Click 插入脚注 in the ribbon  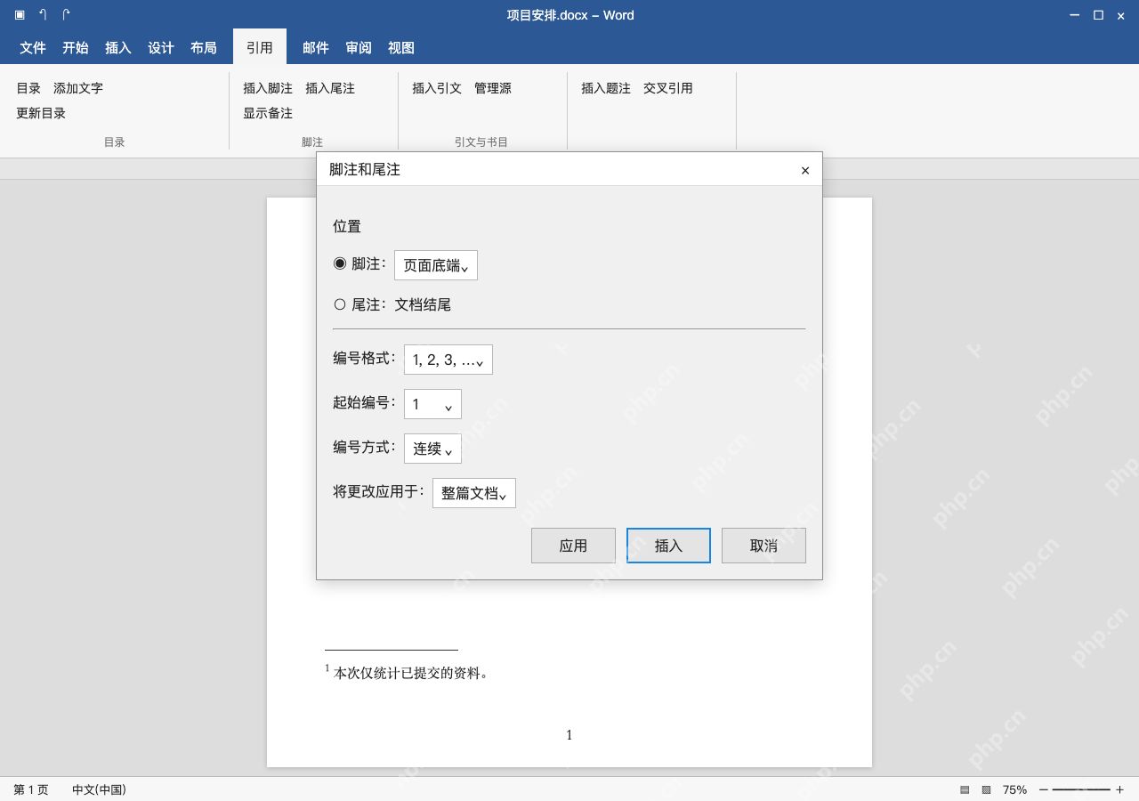click(x=268, y=88)
